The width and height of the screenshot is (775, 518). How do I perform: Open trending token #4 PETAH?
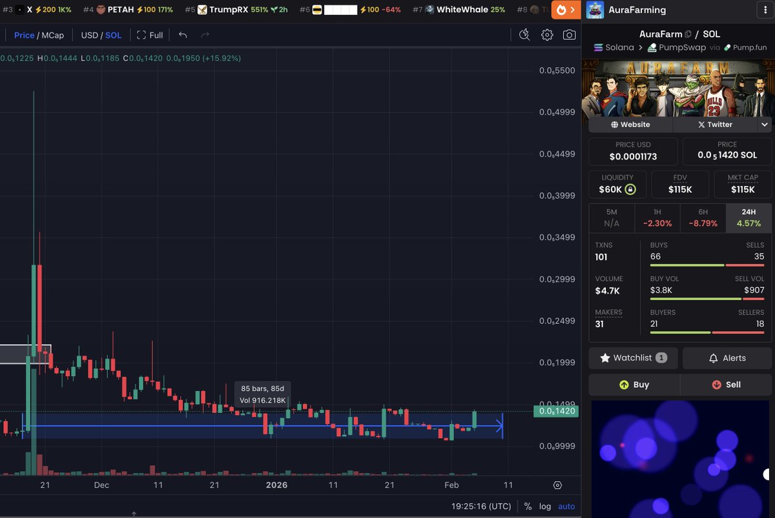(x=128, y=10)
